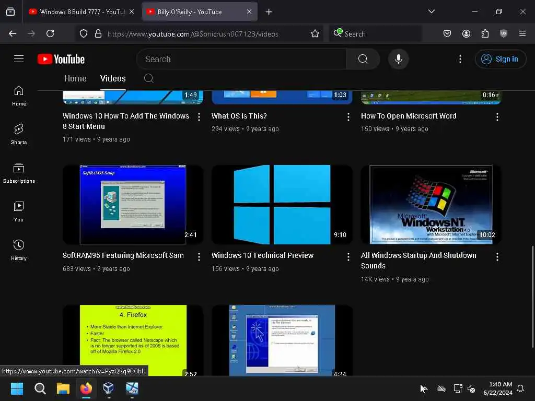Open File Explorer from taskbar
Image resolution: width=535 pixels, height=401 pixels.
point(63,388)
